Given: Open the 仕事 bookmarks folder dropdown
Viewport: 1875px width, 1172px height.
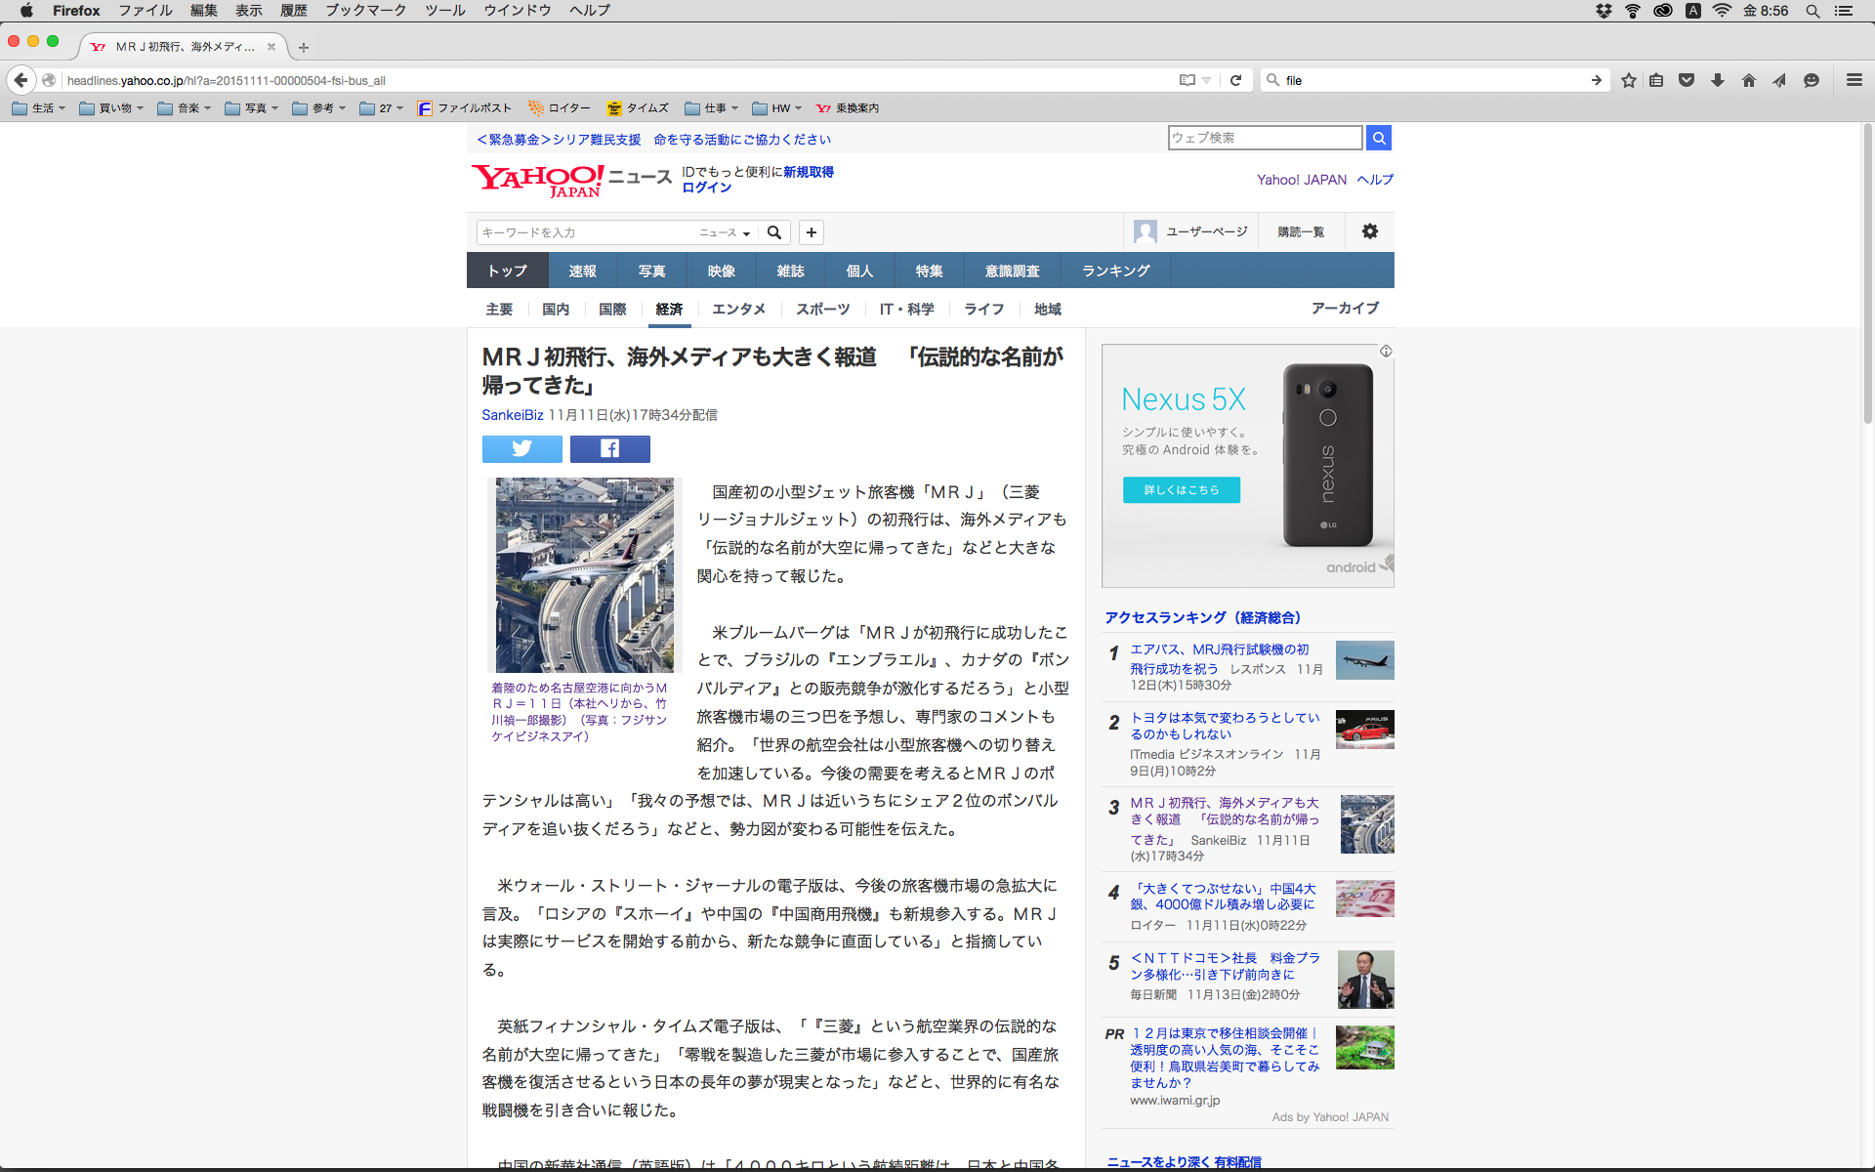Looking at the screenshot, I should [x=712, y=108].
